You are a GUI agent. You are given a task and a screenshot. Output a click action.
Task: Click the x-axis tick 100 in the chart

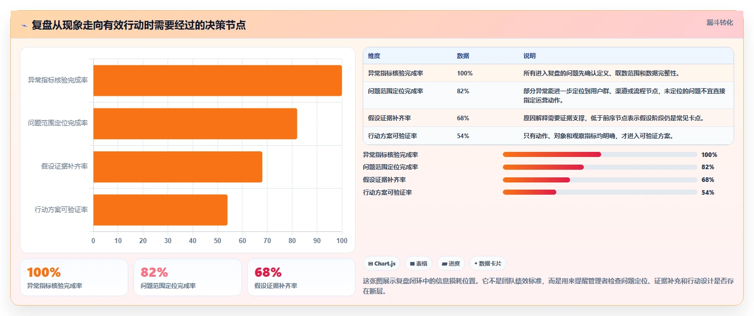342,241
